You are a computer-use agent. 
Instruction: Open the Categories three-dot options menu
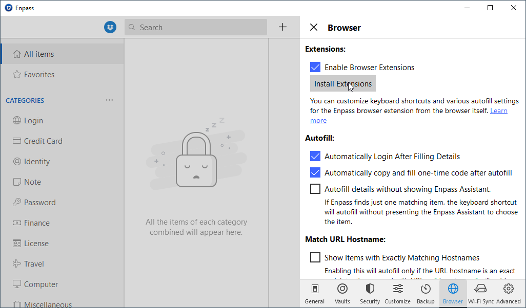click(x=109, y=100)
